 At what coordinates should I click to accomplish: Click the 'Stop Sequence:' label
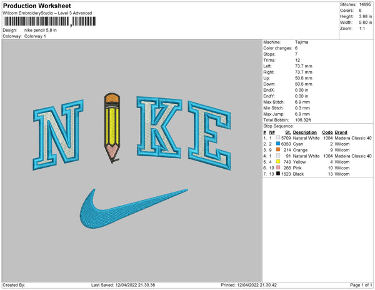278,126
